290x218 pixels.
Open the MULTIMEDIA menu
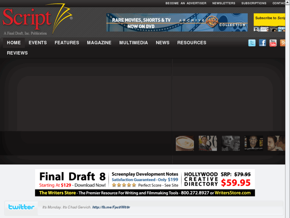[134, 43]
